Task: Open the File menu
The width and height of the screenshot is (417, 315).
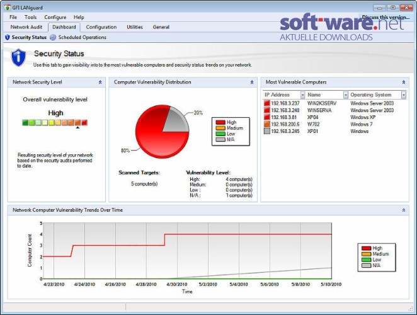Action: pos(13,17)
